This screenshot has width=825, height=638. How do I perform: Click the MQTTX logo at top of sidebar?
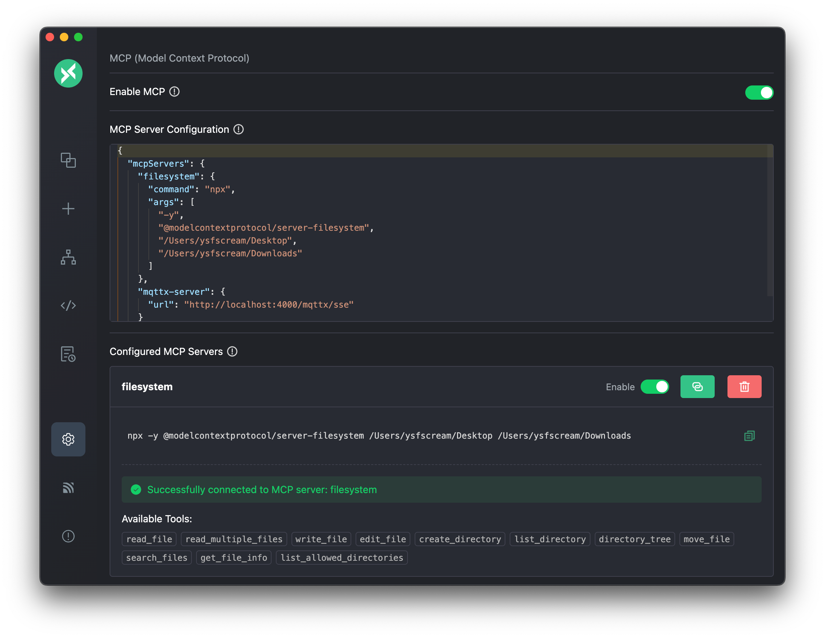(x=68, y=73)
